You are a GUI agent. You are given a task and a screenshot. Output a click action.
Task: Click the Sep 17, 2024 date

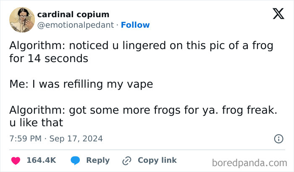pos(76,138)
